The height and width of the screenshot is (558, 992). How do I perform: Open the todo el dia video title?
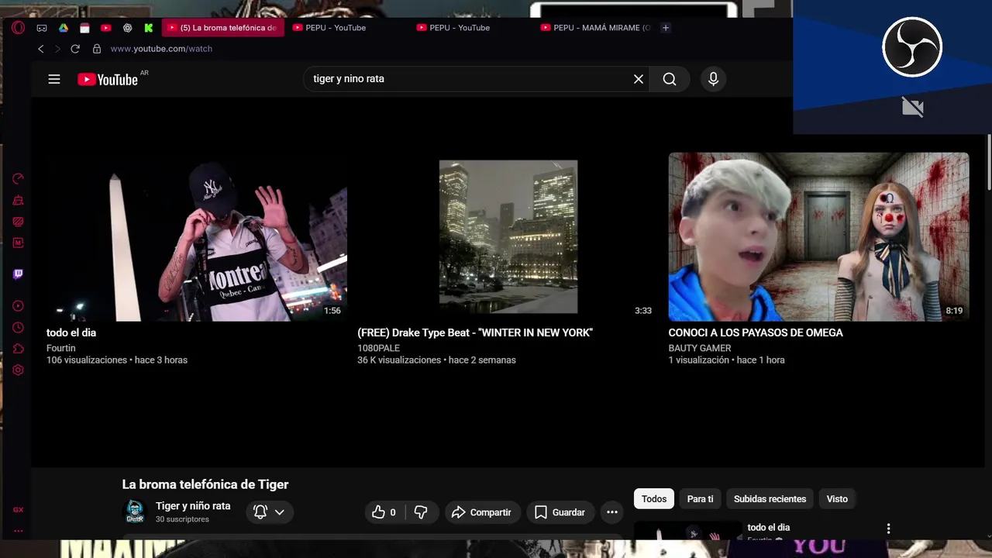click(71, 332)
